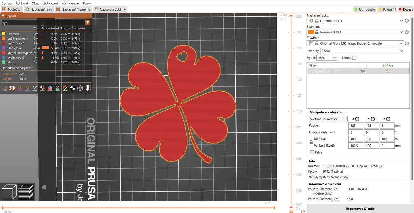This screenshot has width=414, height=213.
Task: Toggle travel moves visibility in legend toolbar
Action: point(5,88)
